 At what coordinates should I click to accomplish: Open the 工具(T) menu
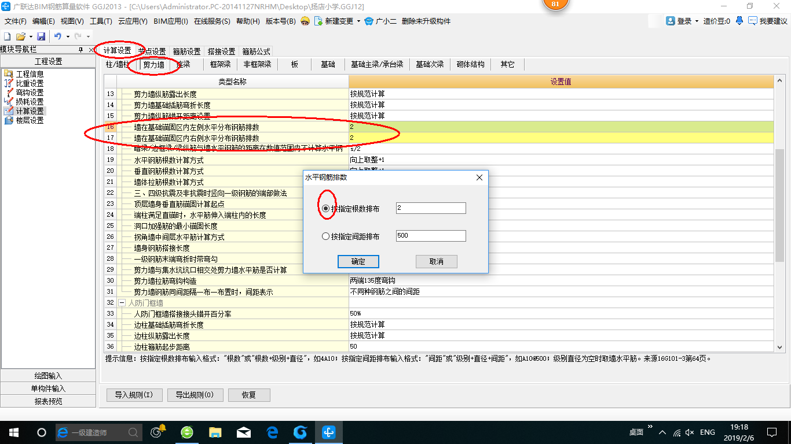point(101,21)
